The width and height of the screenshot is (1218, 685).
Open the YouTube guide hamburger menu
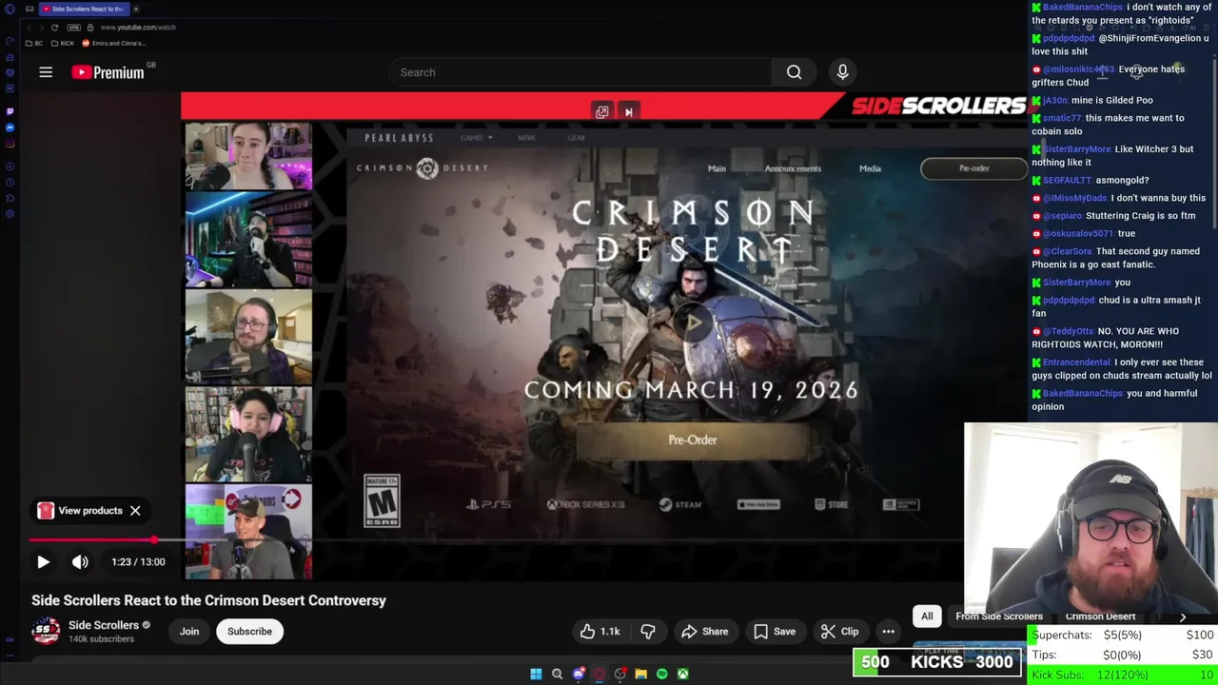pos(46,72)
